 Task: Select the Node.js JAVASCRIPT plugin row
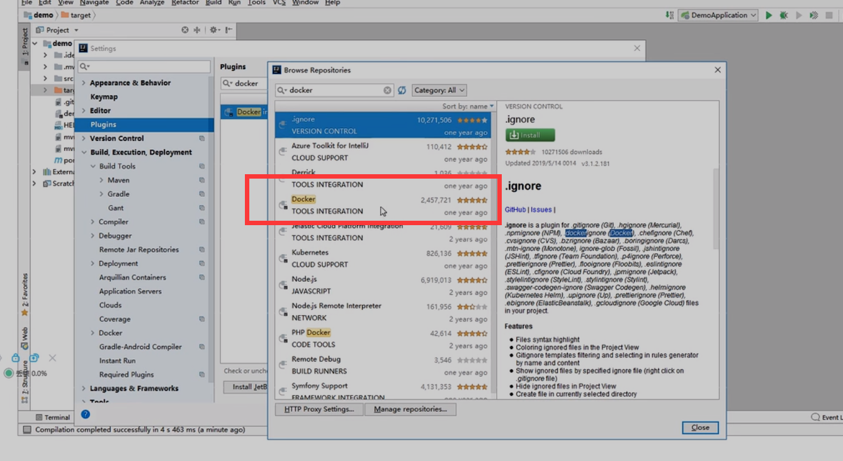pyautogui.click(x=383, y=285)
